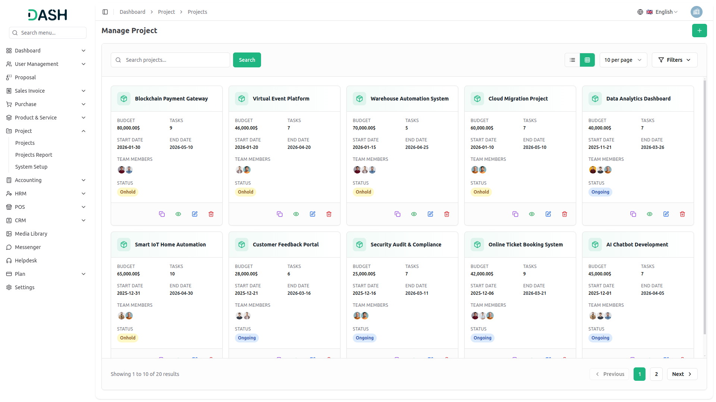Edit the Warehouse Automation System project
The image size is (716, 402).
pyautogui.click(x=430, y=214)
